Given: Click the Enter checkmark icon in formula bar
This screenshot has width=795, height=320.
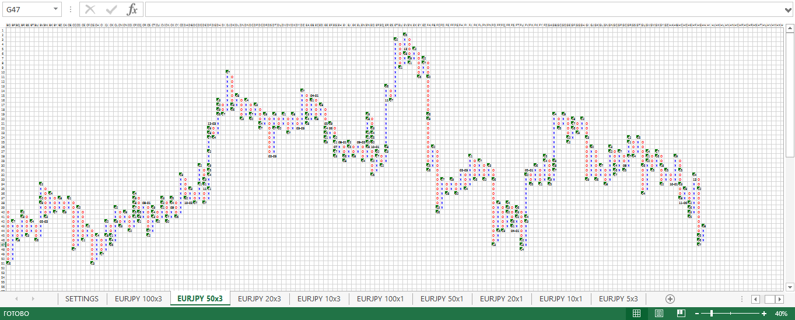Looking at the screenshot, I should (x=111, y=9).
